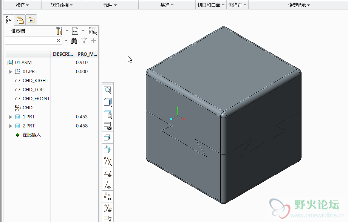Click the cube icon with single left arrow
This screenshot has height=222, width=348.
[x=108, y=138]
